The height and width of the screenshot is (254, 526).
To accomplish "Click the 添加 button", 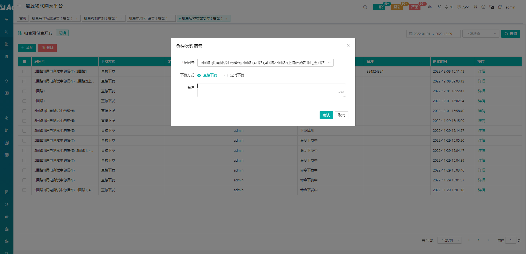I will point(27,48).
